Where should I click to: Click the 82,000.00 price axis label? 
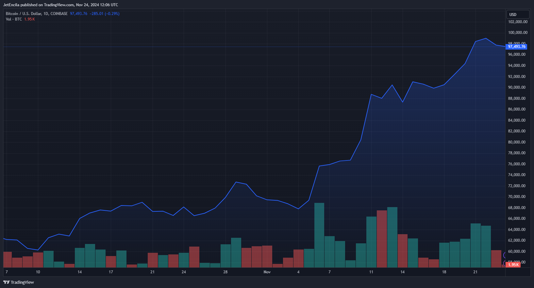pyautogui.click(x=517, y=131)
